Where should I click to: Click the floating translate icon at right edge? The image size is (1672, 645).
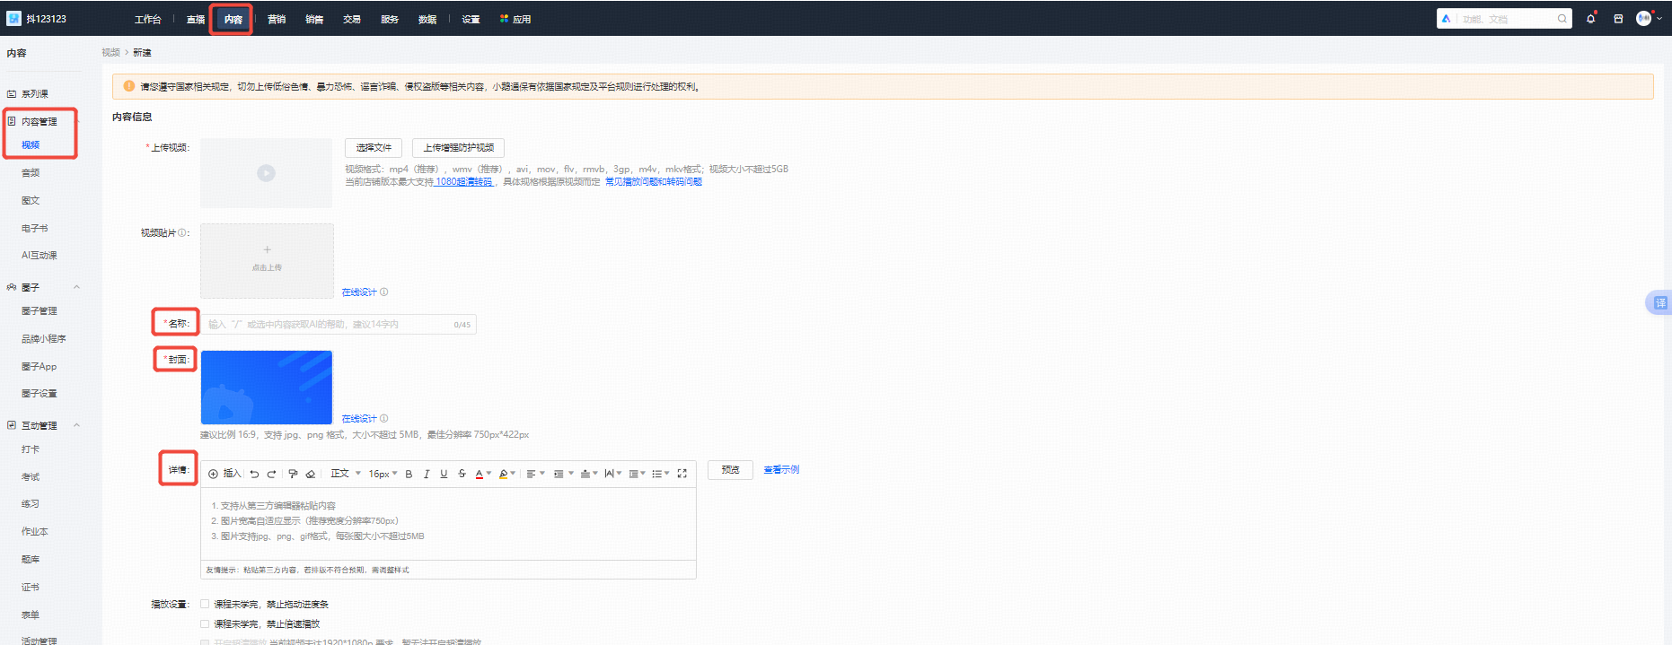point(1659,303)
